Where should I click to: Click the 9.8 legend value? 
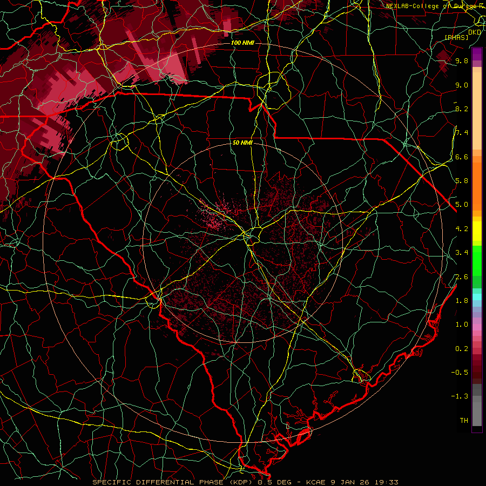462,60
